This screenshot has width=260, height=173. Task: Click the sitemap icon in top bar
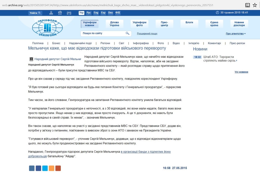click(51, 13)
